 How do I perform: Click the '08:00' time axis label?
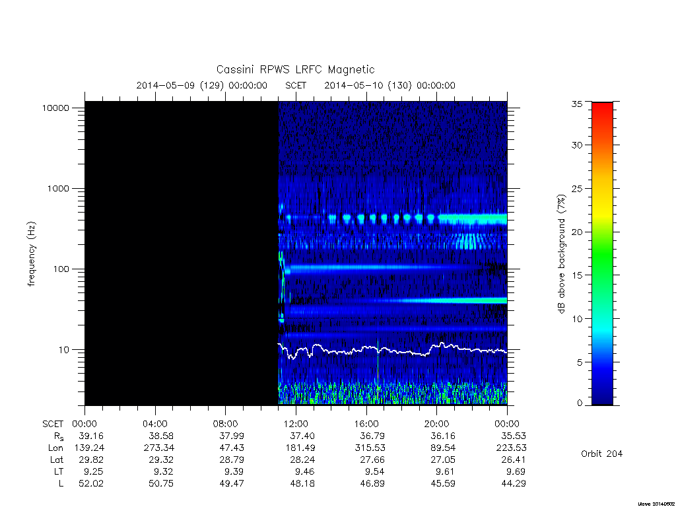pos(226,424)
